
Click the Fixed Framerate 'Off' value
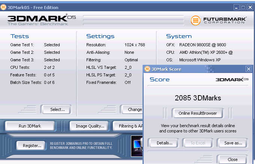[127, 82]
